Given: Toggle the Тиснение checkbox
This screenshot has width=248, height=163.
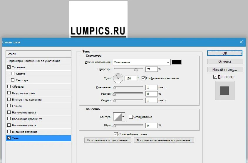Looking at the screenshot, I should pos(9,67).
